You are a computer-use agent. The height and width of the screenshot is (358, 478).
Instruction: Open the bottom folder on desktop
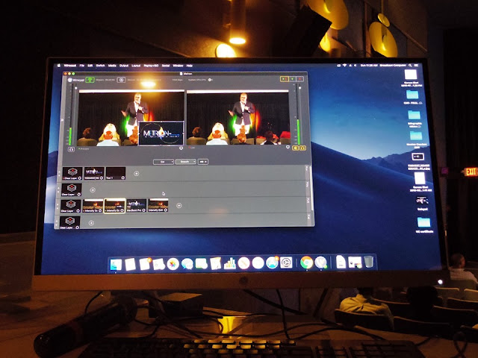coord(424,224)
